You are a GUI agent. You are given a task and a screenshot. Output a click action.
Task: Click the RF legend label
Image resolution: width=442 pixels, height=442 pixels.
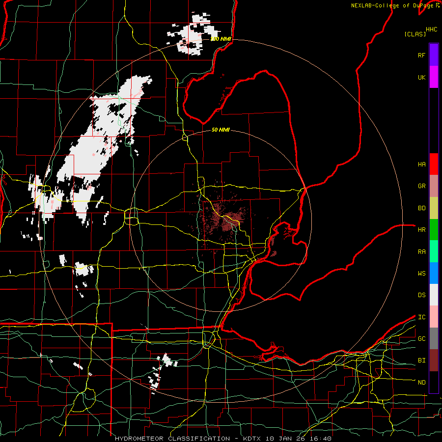click(x=421, y=55)
